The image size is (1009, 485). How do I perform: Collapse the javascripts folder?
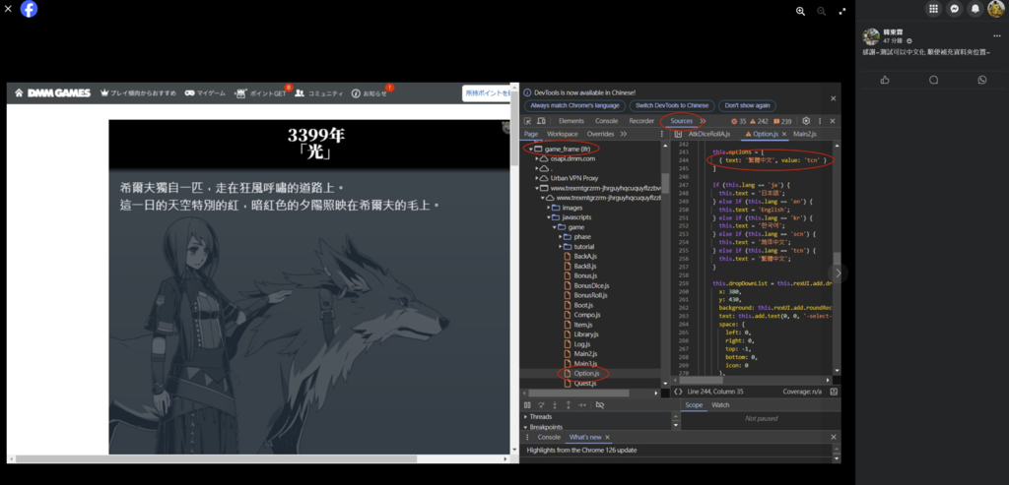[x=549, y=217]
